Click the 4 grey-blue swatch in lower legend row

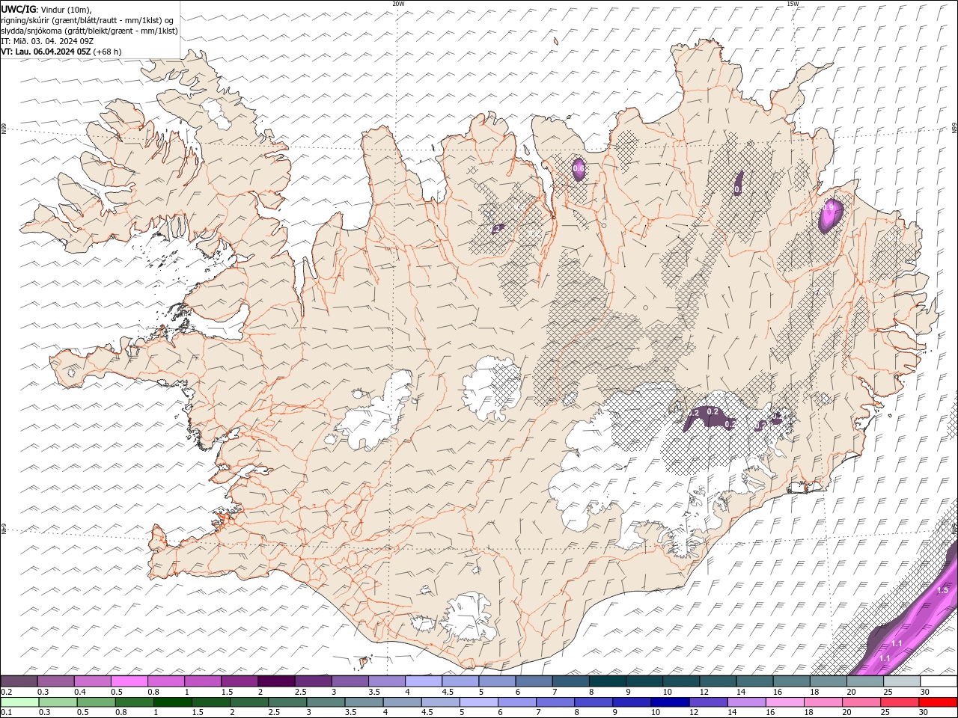click(402, 702)
